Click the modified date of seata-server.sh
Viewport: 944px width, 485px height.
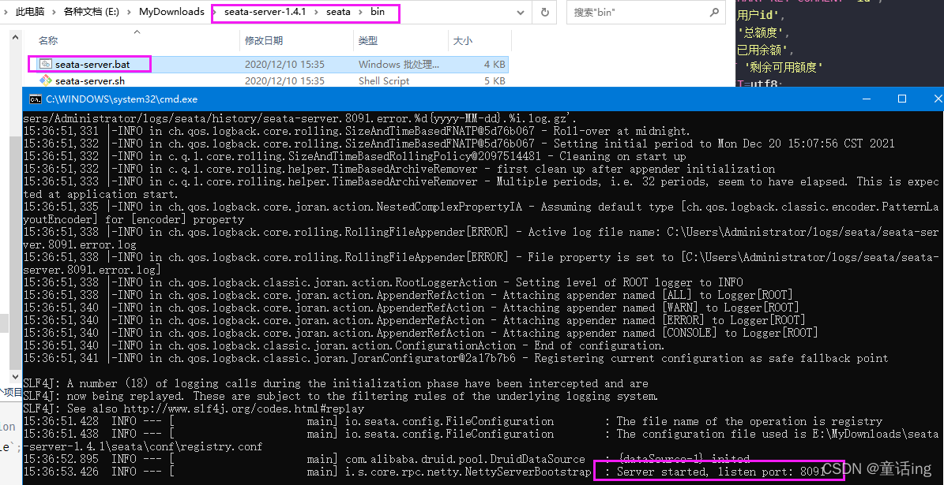pyautogui.click(x=284, y=80)
